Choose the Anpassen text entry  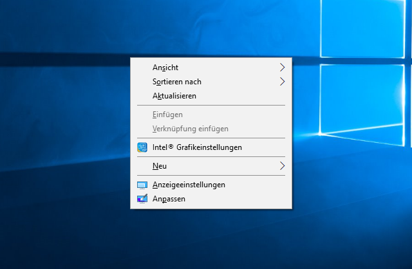[x=169, y=199]
